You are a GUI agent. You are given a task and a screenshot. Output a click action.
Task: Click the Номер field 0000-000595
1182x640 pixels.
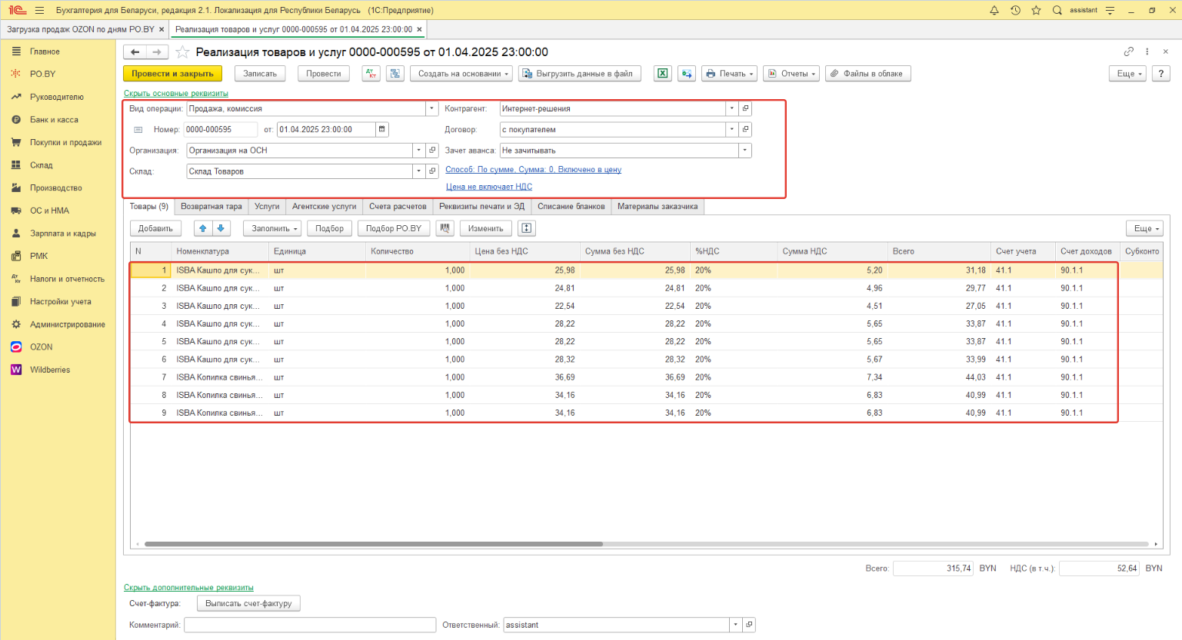pos(220,129)
